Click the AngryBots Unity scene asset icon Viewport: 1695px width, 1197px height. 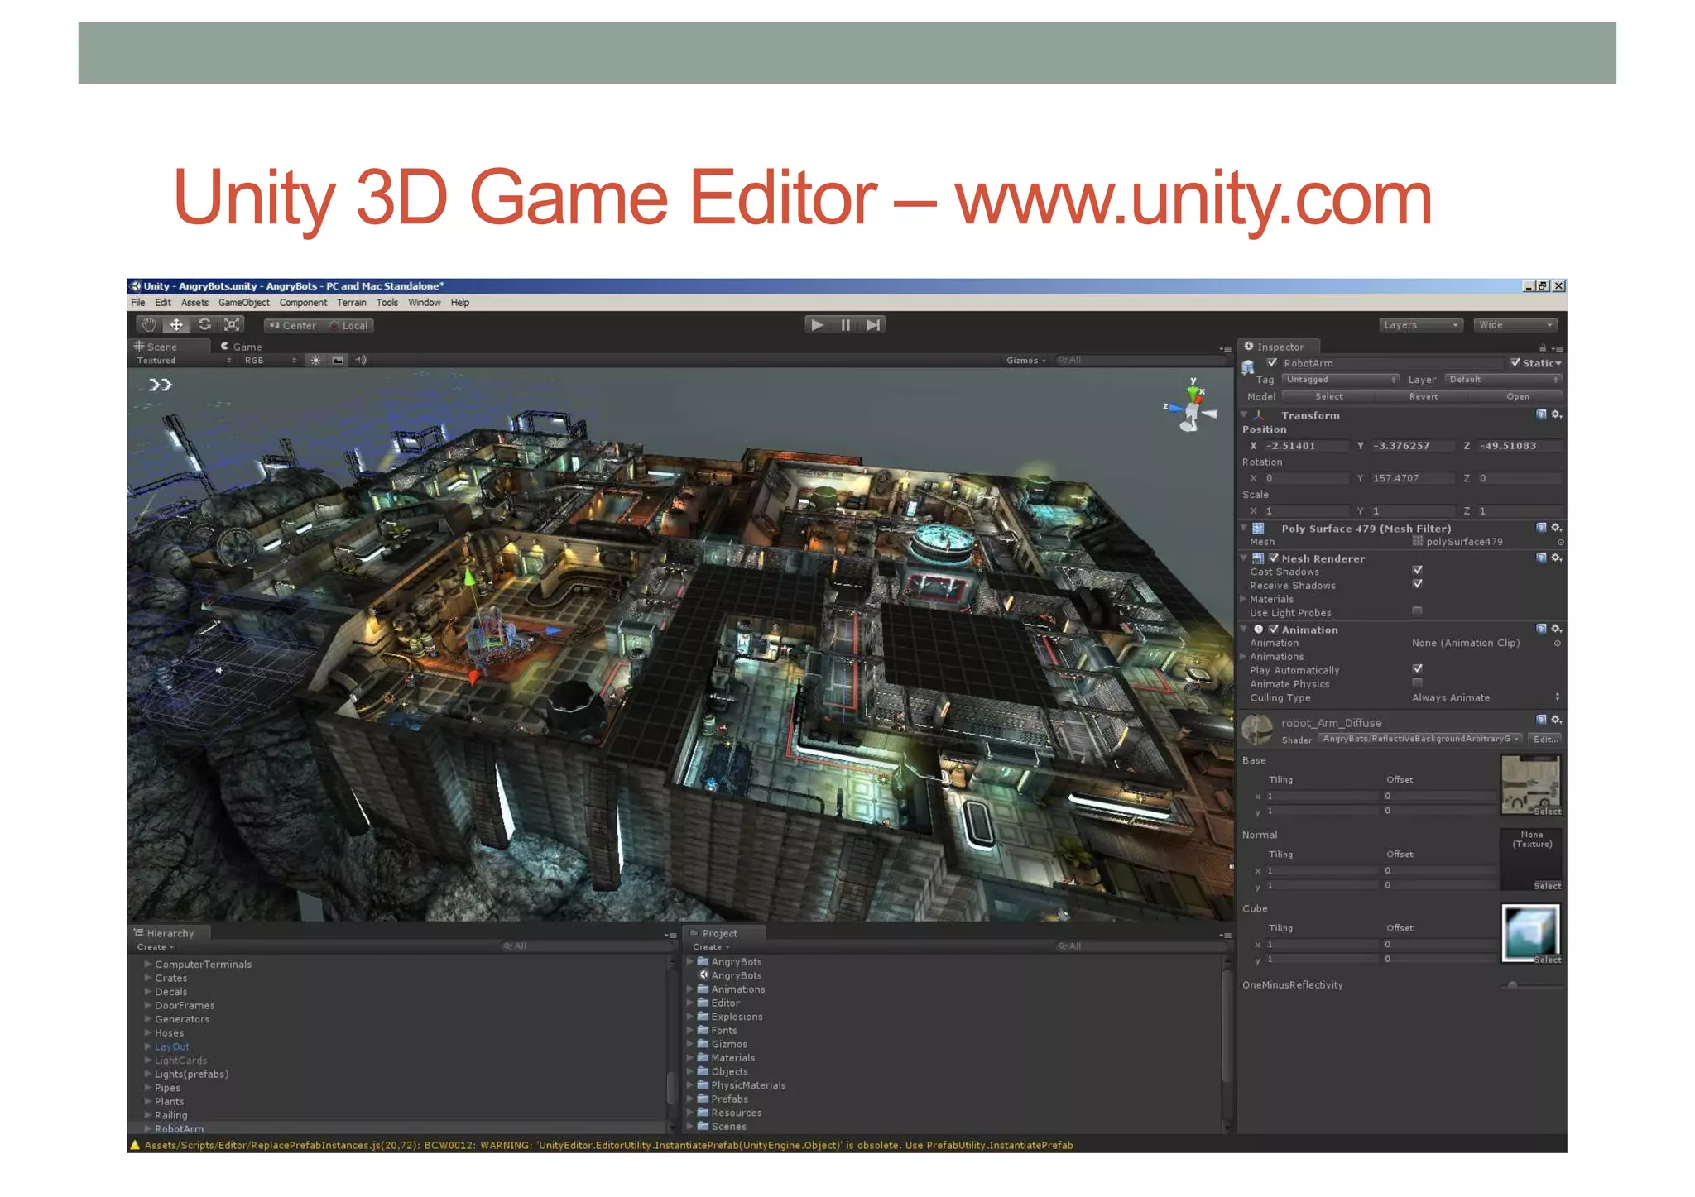click(703, 975)
